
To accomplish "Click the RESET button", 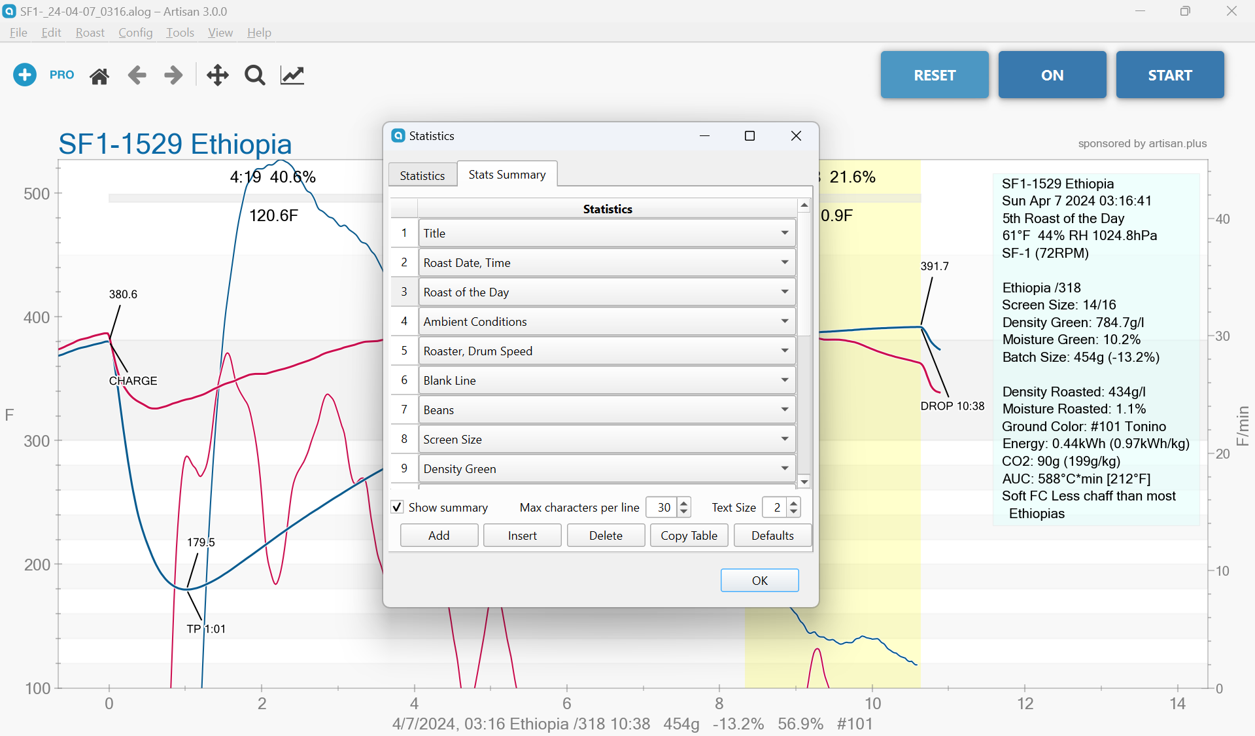I will click(x=935, y=75).
